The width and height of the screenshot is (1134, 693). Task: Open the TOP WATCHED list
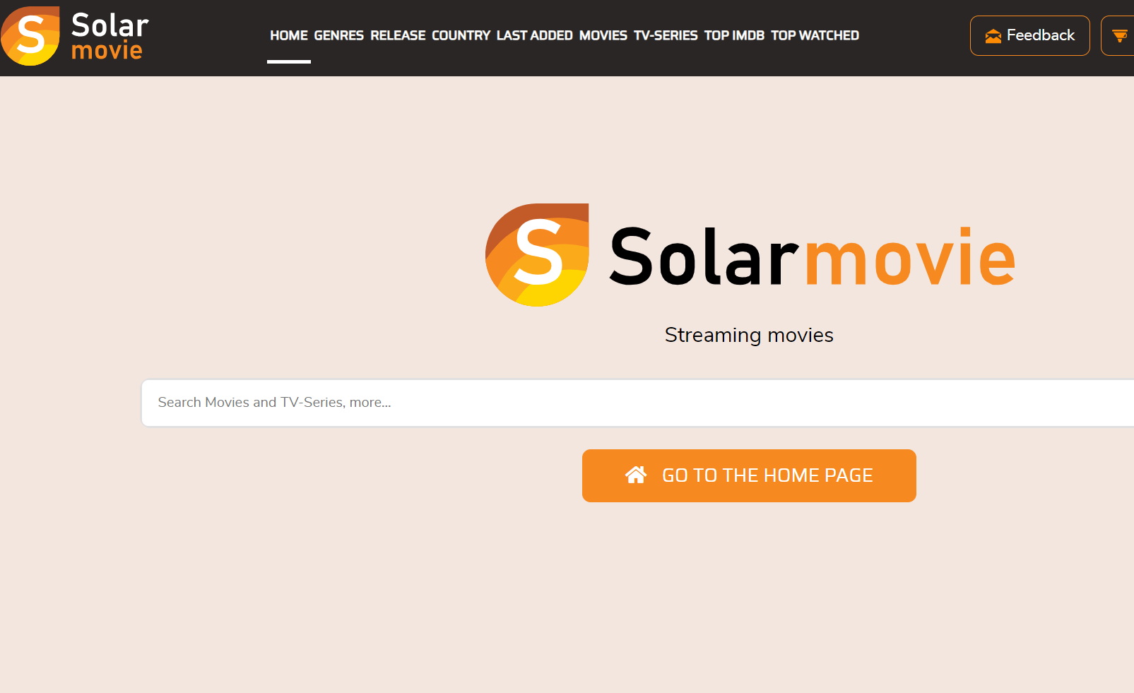click(815, 35)
